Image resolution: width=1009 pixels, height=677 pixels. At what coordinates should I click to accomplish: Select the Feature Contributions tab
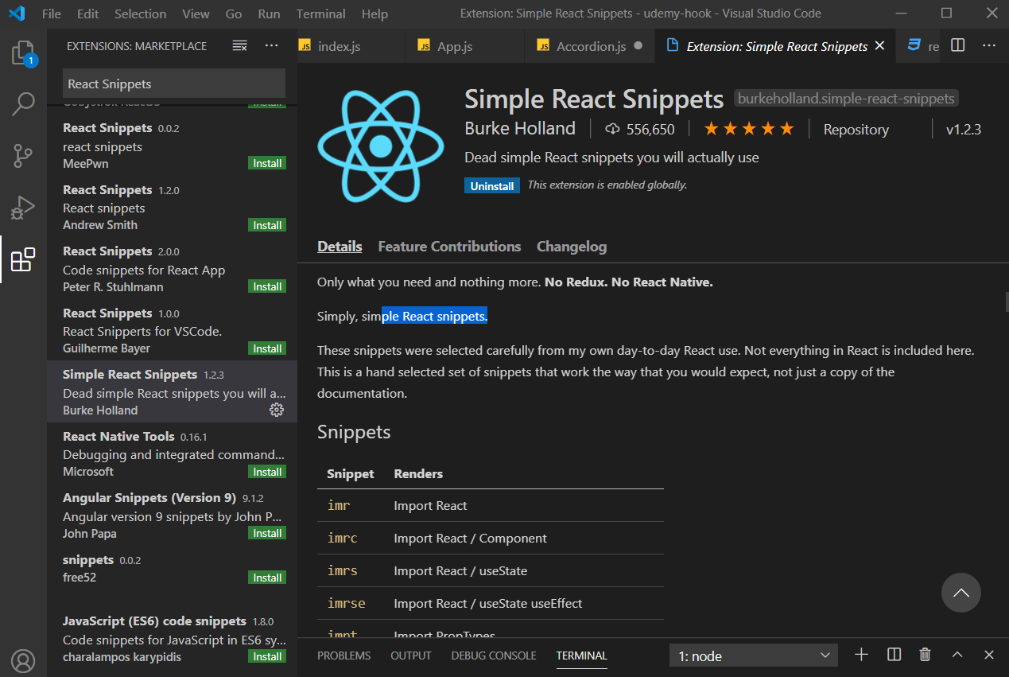point(449,247)
